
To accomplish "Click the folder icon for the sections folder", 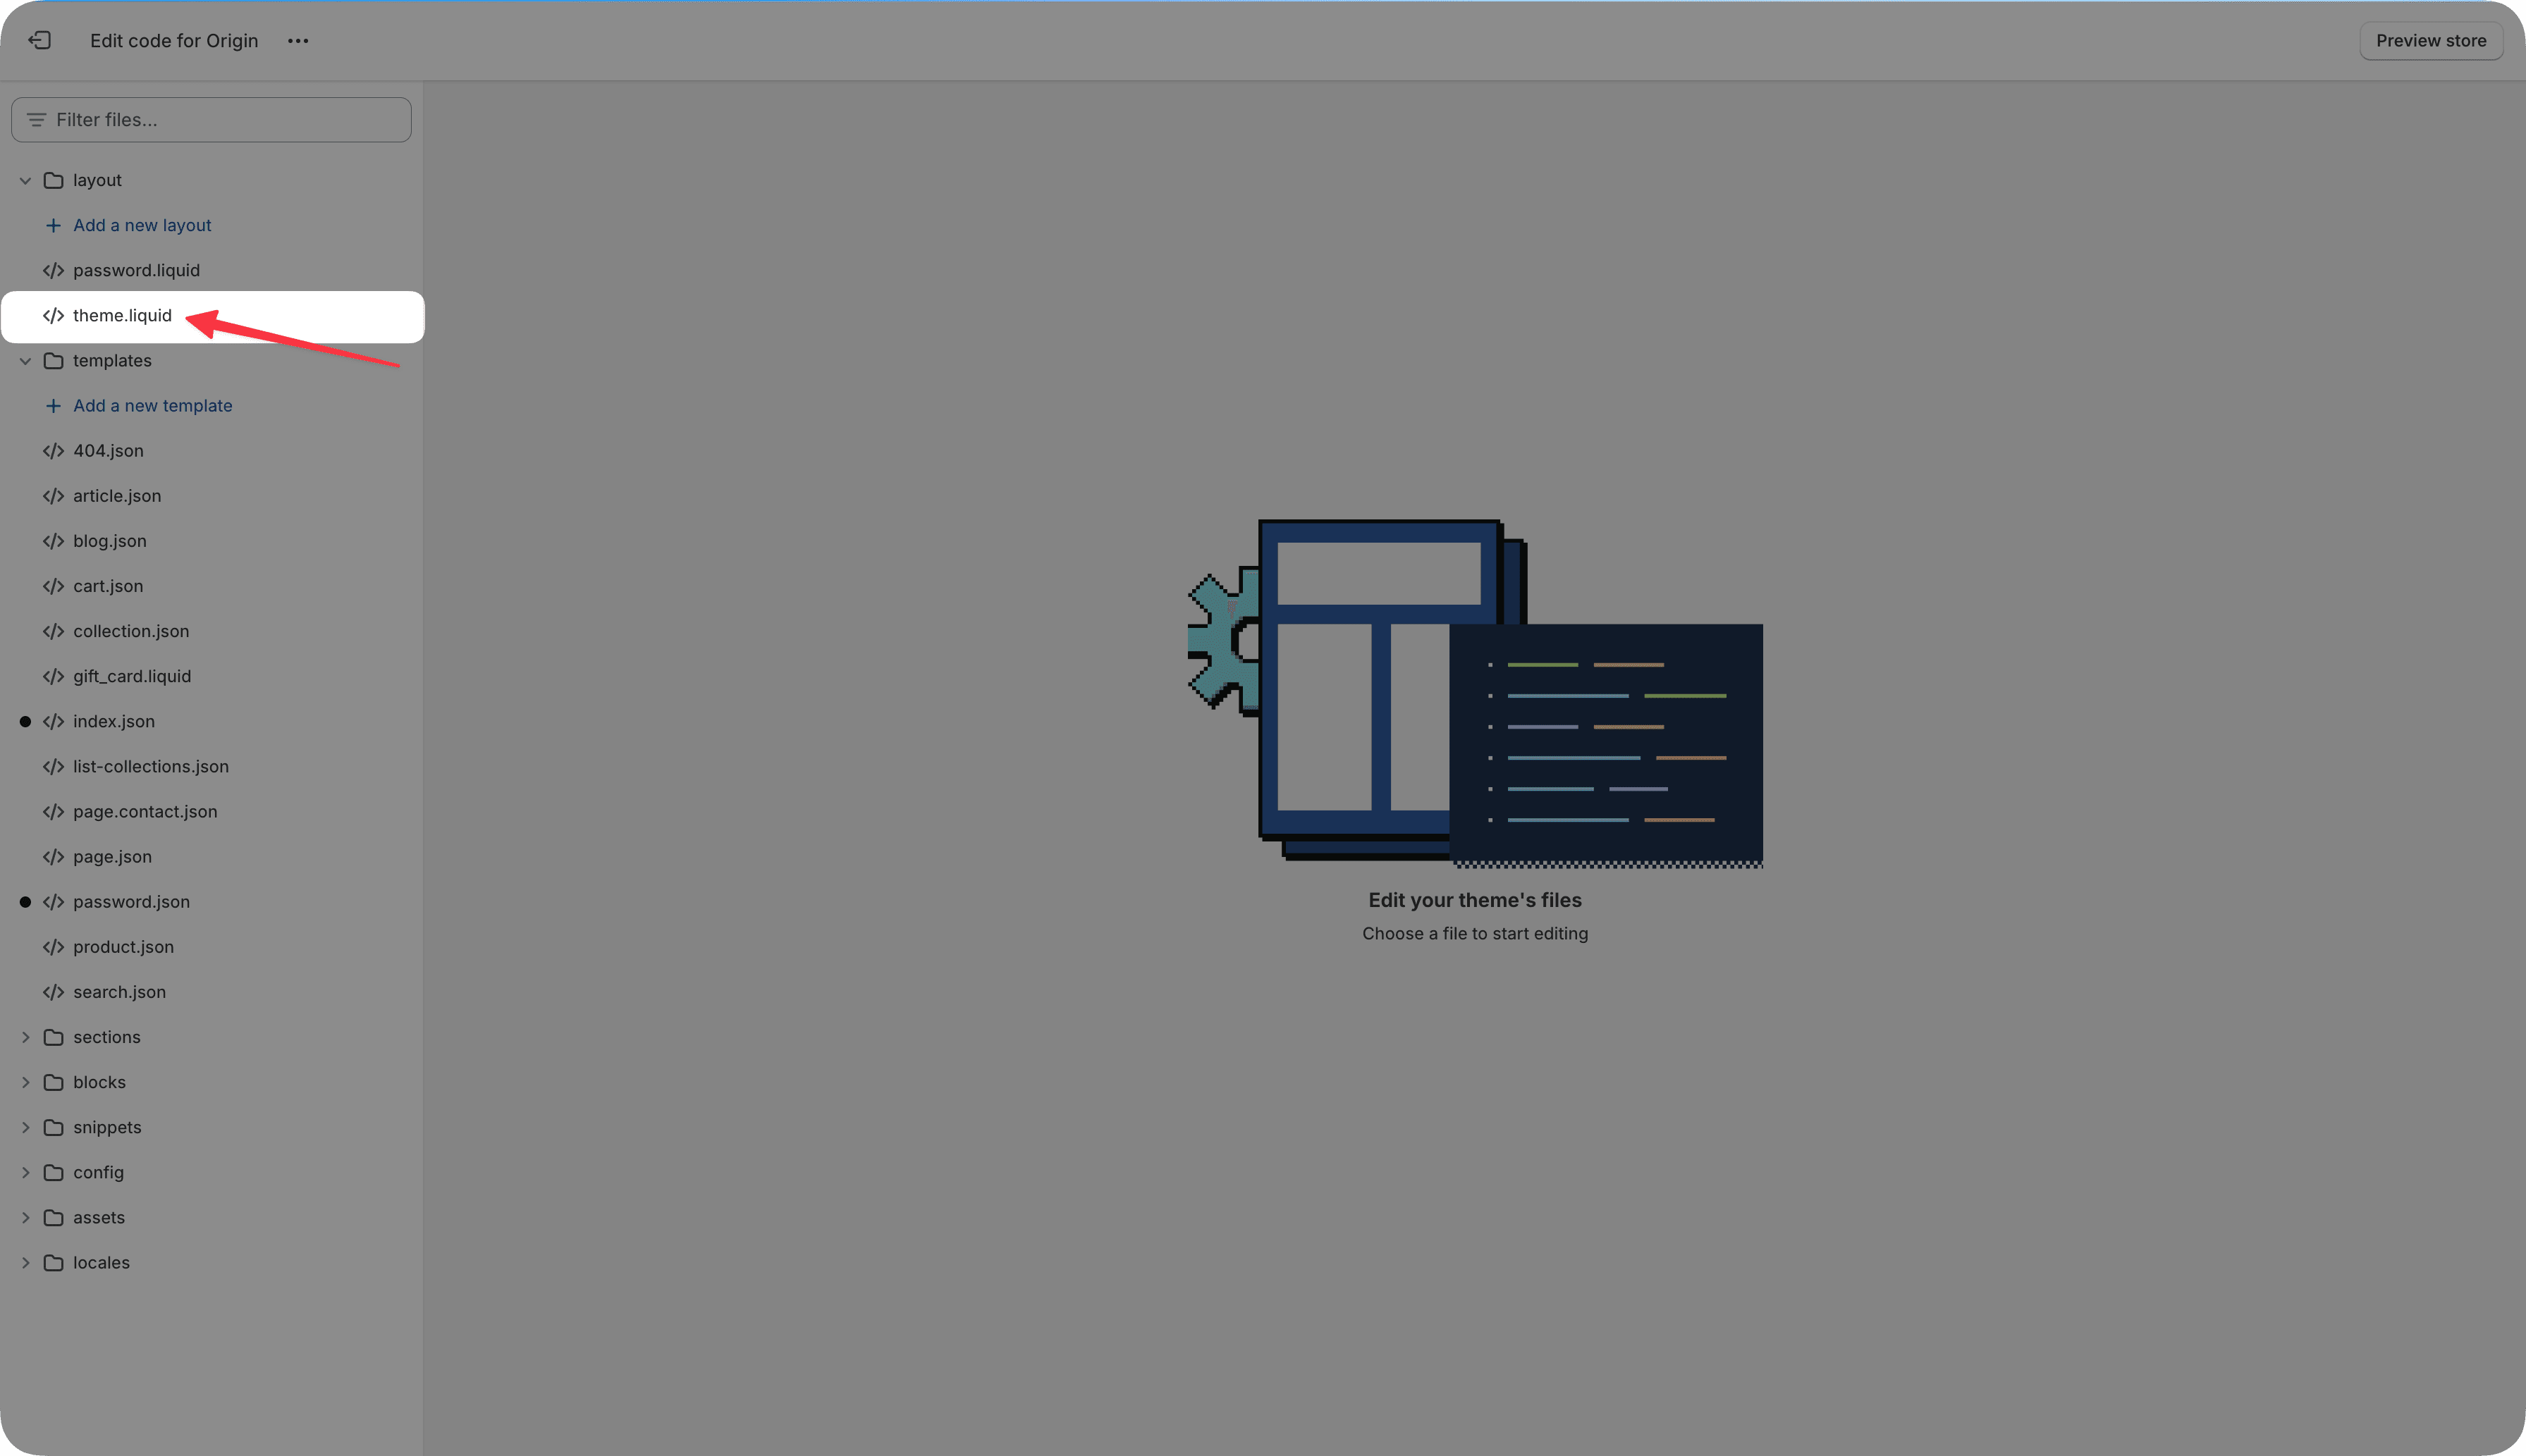I will (54, 1037).
